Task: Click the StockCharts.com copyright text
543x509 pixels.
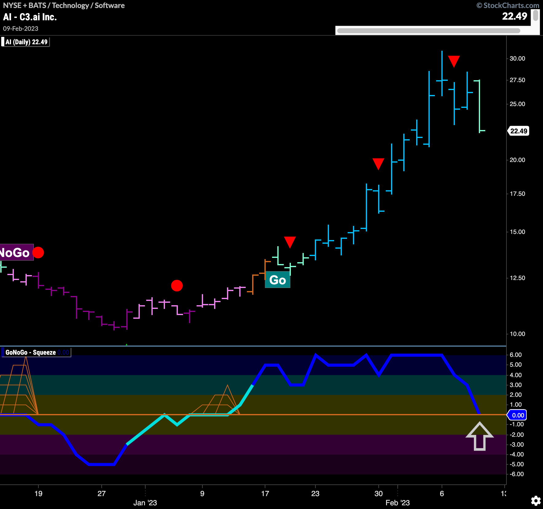Action: pyautogui.click(x=508, y=6)
